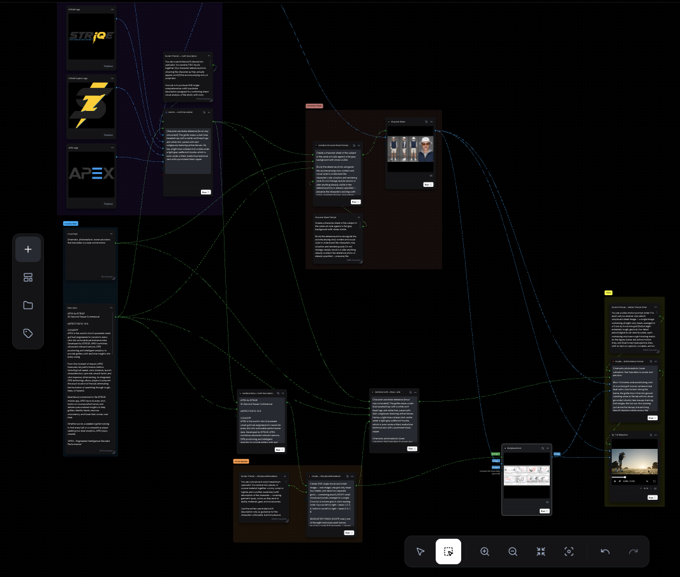Replace the APEX logo image
The image size is (680, 577).
108,204
